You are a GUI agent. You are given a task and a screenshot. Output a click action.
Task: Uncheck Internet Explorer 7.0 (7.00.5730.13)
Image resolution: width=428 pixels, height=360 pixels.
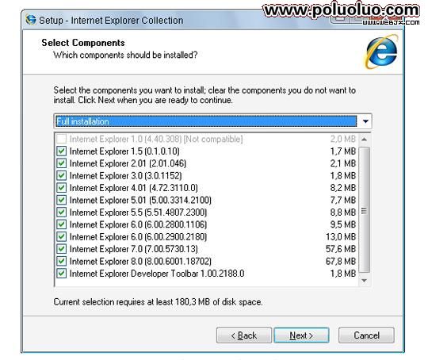pyautogui.click(x=61, y=249)
